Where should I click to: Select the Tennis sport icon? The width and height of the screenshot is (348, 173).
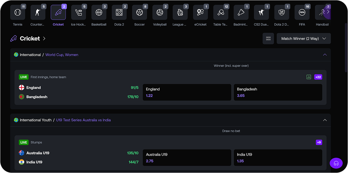[x=17, y=12]
